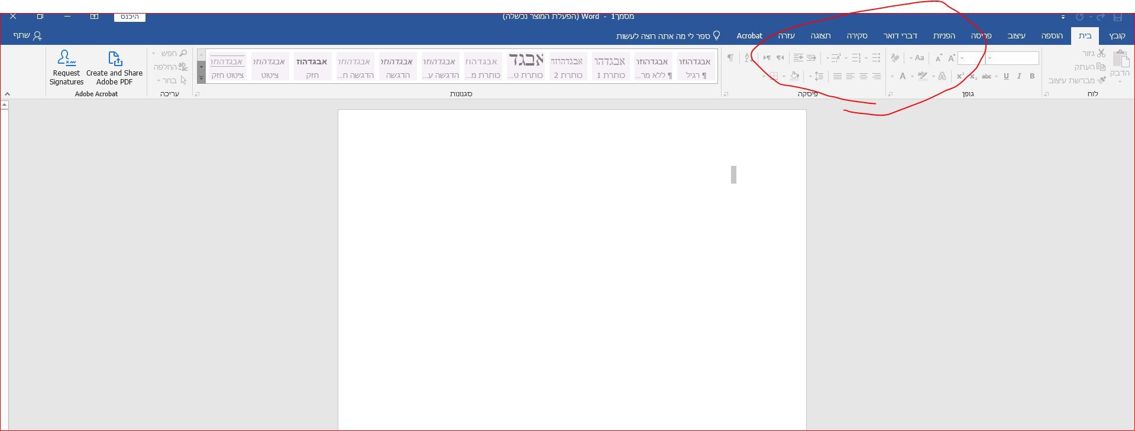Expand the styles gallery (more button)
This screenshot has width=1135, height=431.
point(201,78)
